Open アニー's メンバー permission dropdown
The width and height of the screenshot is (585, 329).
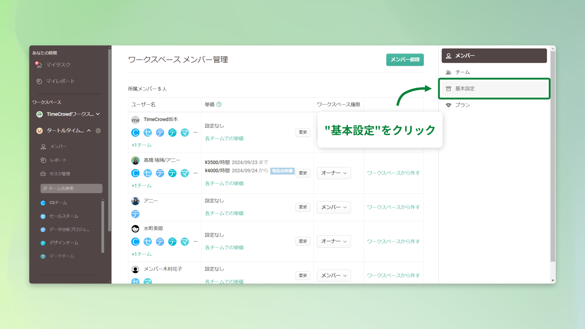(334, 207)
